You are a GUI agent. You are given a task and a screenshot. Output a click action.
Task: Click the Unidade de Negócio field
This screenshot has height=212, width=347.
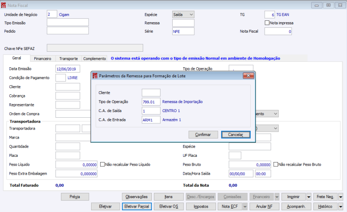coord(52,14)
